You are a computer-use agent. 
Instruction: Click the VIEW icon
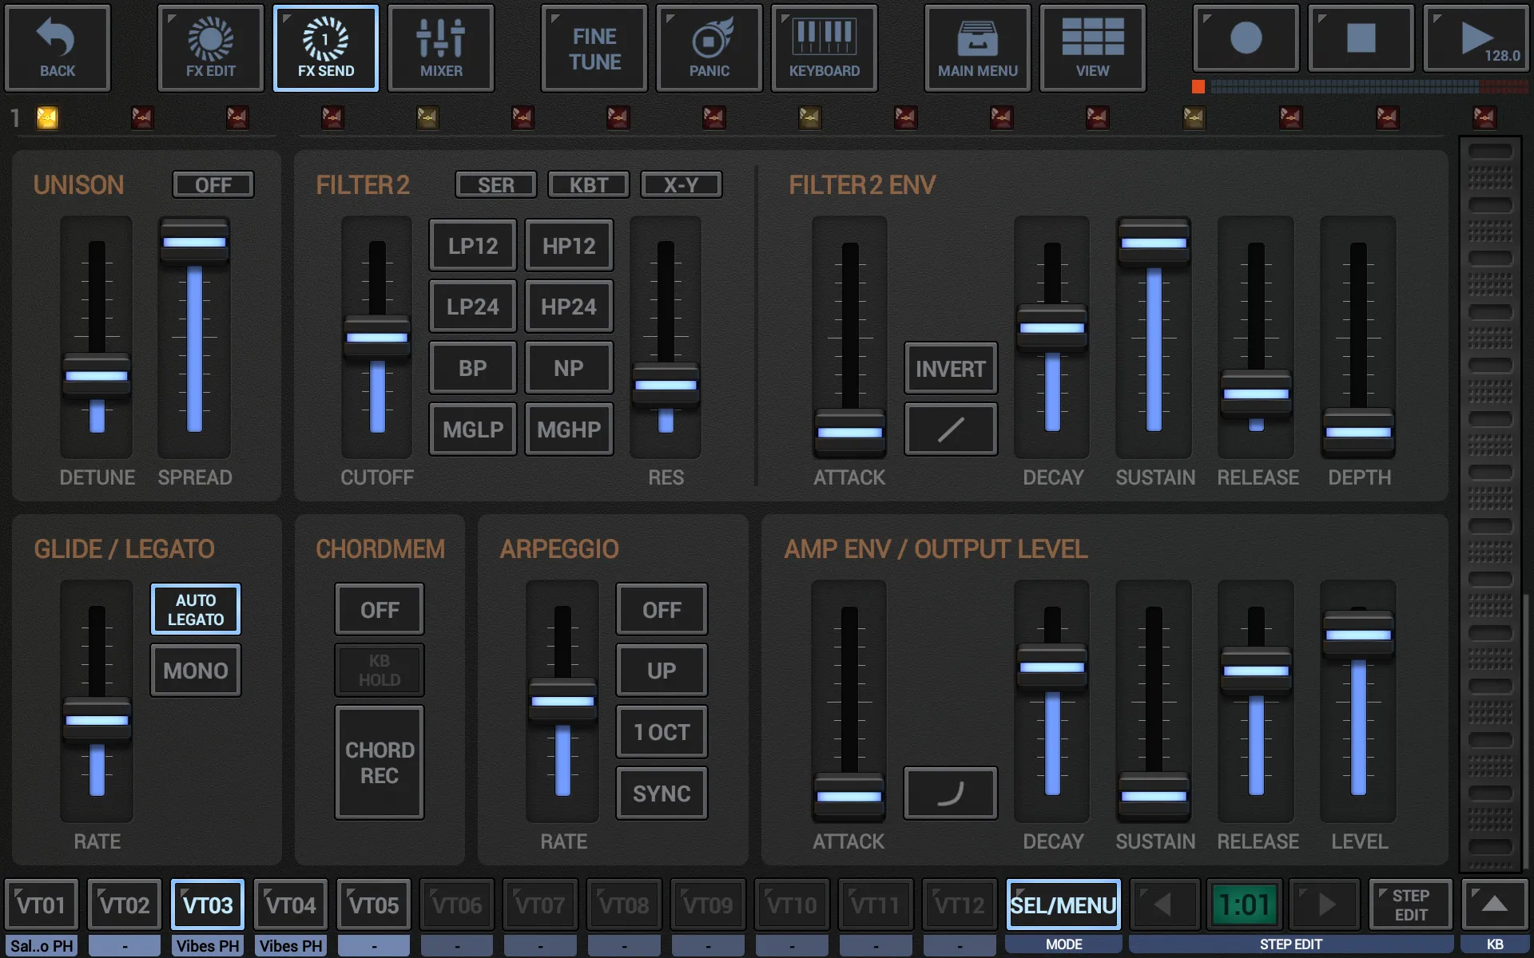coord(1092,46)
